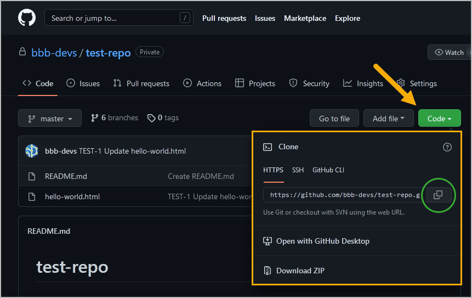Open the hello-world.html file
Viewport: 472px width, 298px height.
coord(72,197)
